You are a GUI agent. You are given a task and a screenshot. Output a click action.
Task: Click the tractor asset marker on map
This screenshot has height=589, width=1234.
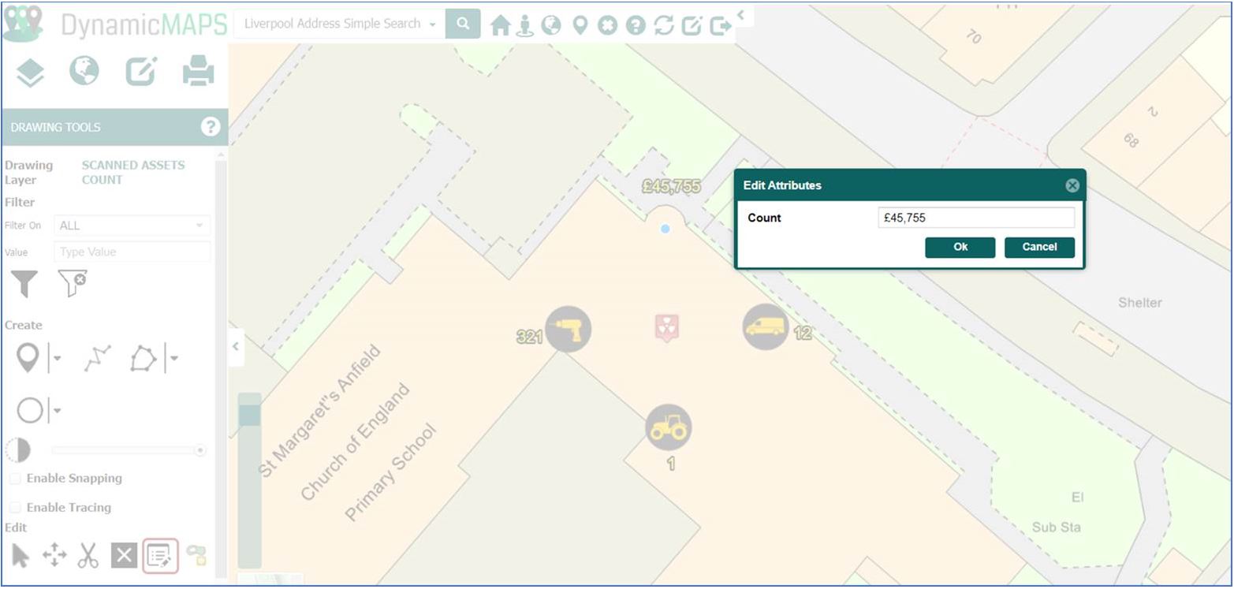tap(669, 428)
